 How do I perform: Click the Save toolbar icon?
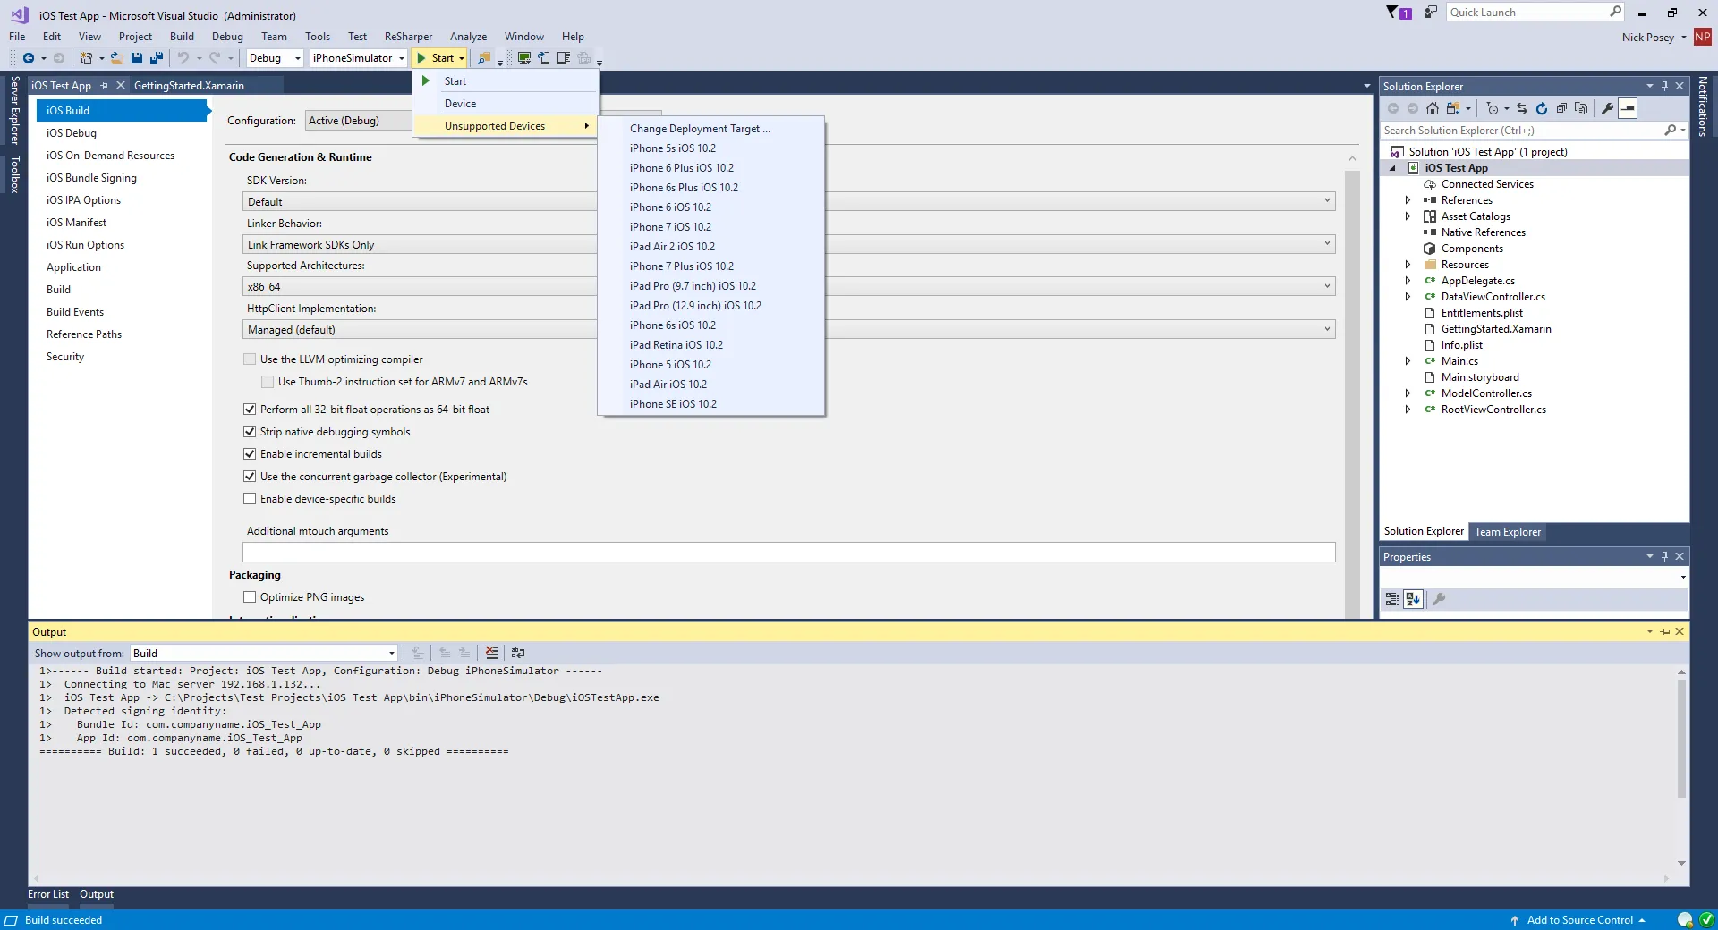137,58
